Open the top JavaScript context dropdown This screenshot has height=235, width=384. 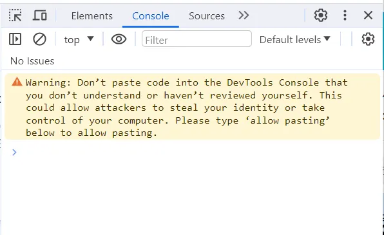(x=79, y=39)
